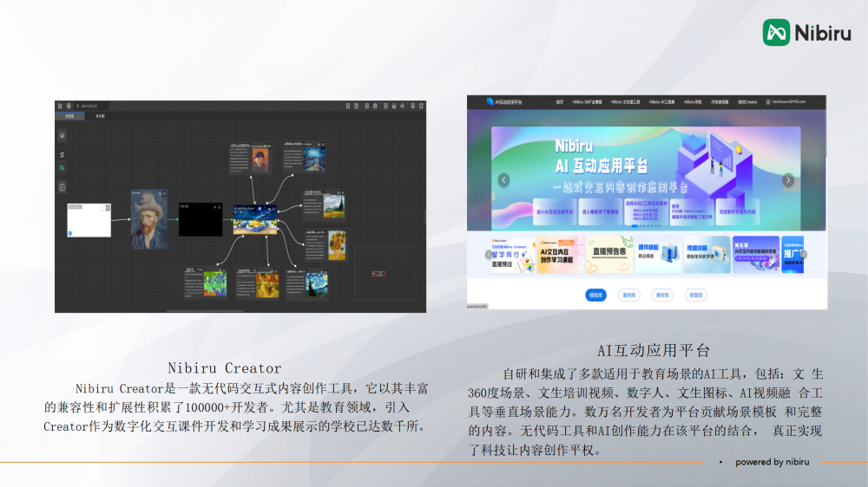868x487 pixels.
Task: Open the 课件模板 card
Action: [x=658, y=255]
